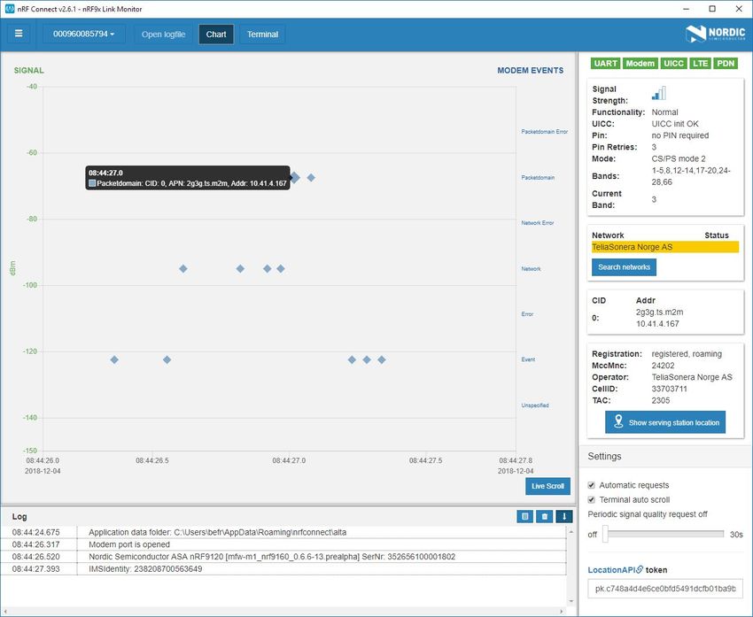Screen dimensions: 753x617
Task: Click log row 'IMSIdentity: 238208700563649'
Action: point(283,569)
